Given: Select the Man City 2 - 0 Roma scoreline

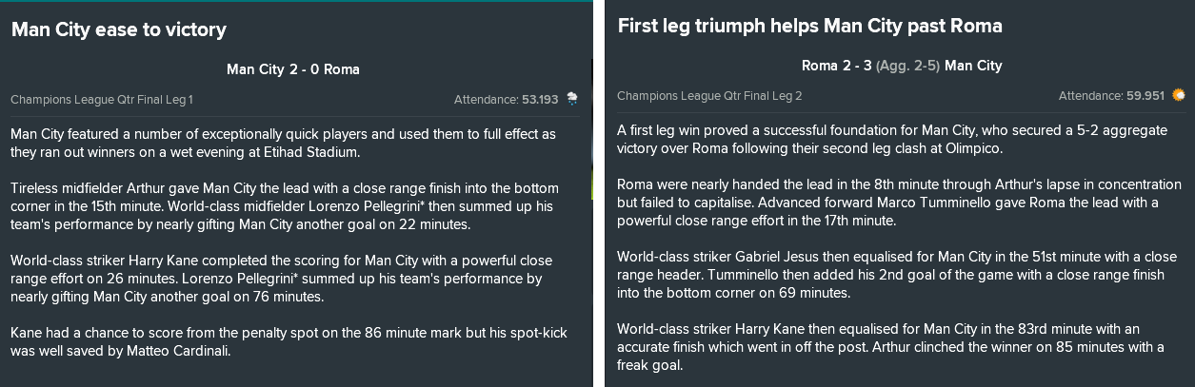Looking at the screenshot, I should pyautogui.click(x=293, y=69).
